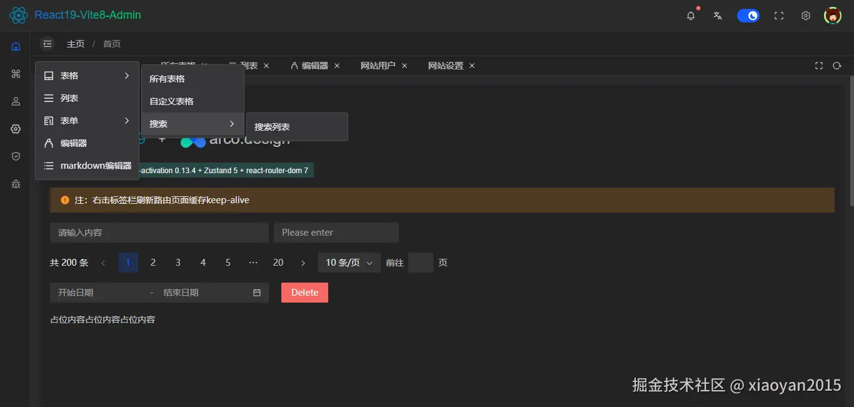This screenshot has width=854, height=407.
Task: Focus the Please enter input field
Action: [336, 233]
